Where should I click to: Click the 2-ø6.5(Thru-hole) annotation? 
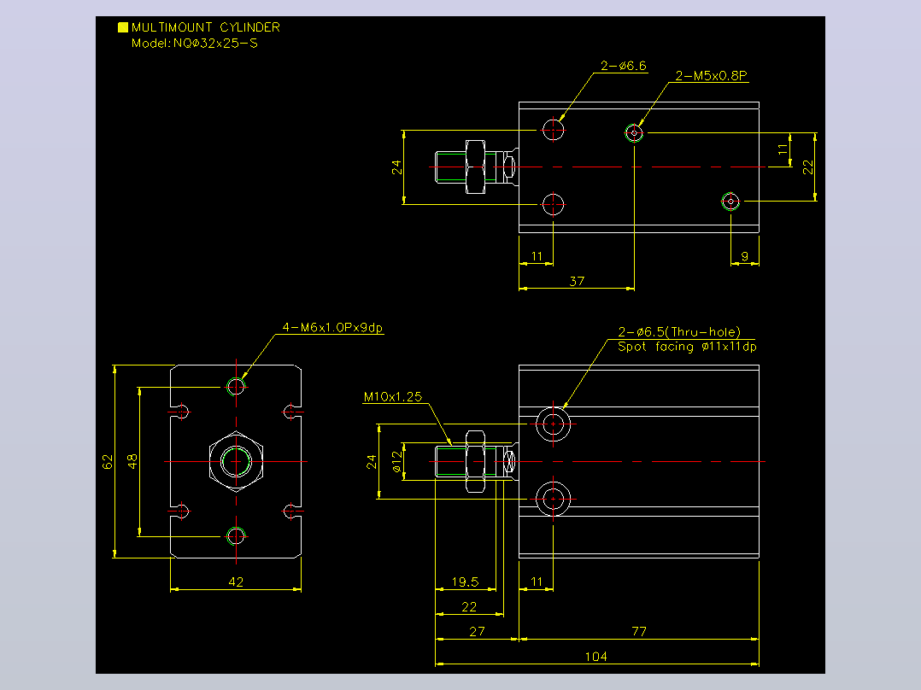point(679,332)
